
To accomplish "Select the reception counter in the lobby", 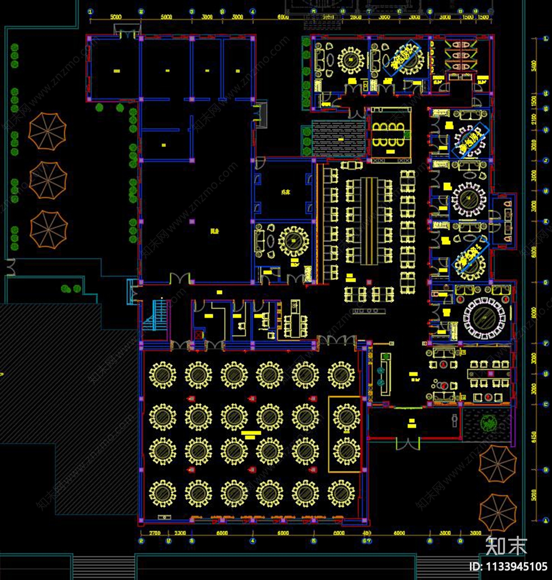I will tap(385, 374).
